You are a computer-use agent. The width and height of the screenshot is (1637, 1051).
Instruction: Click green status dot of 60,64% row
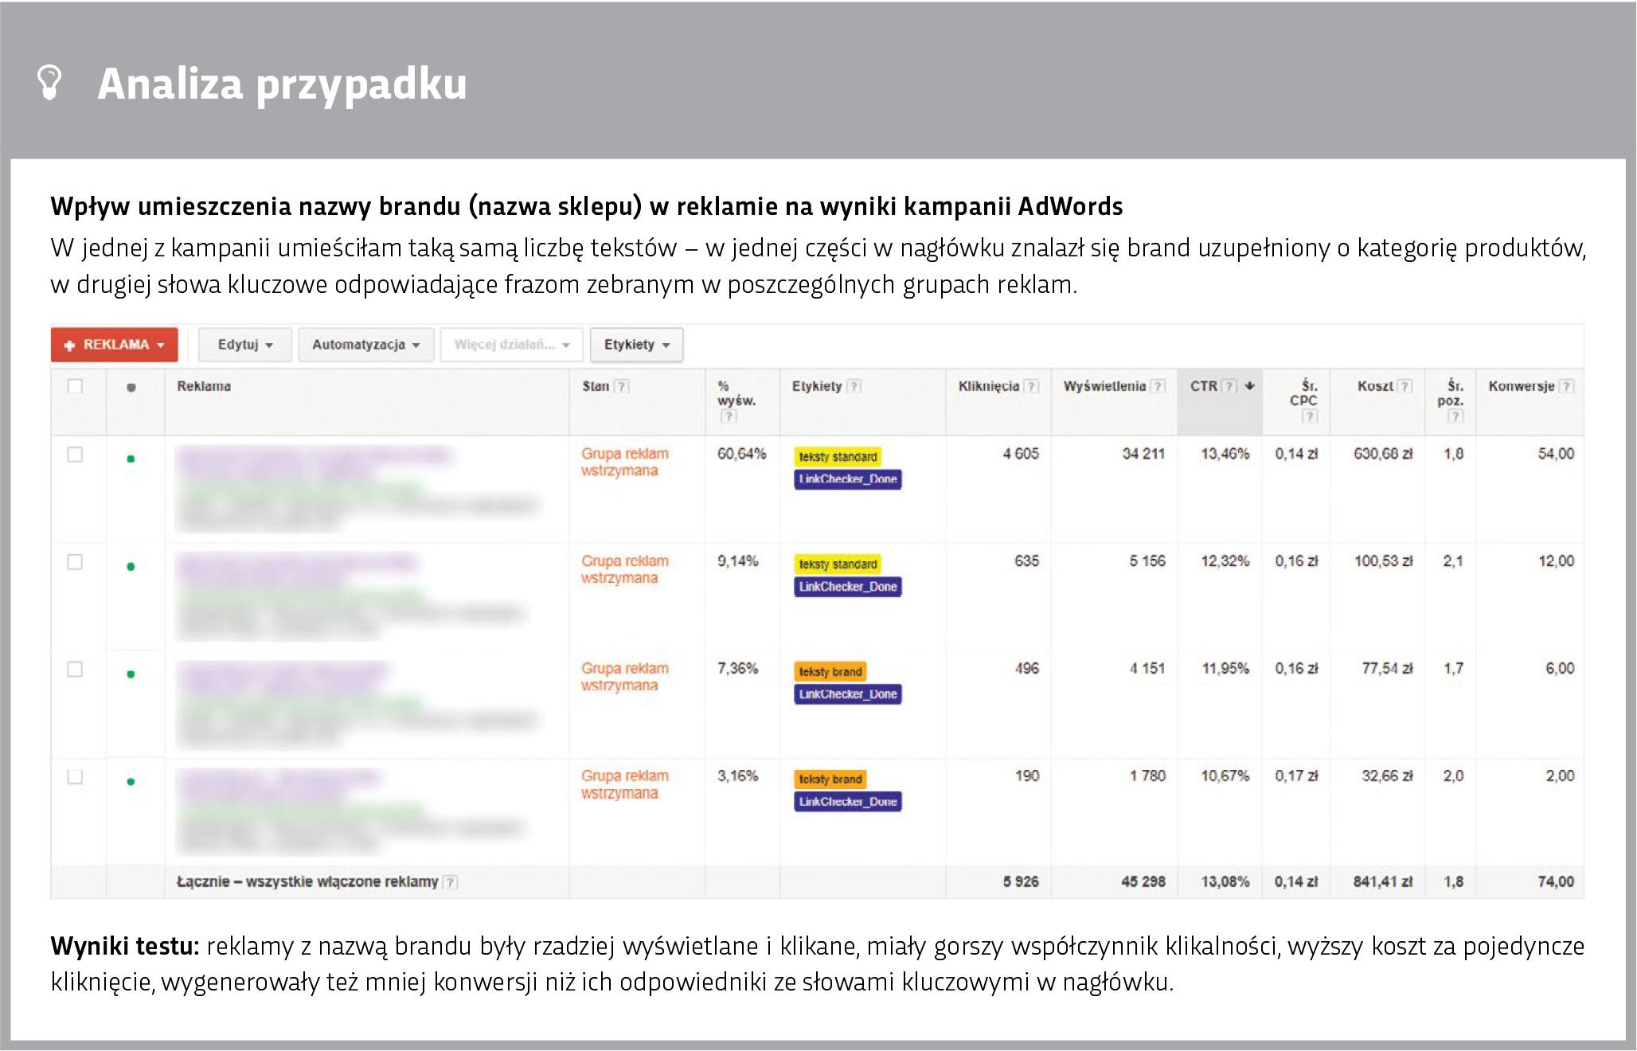pyautogui.click(x=131, y=459)
